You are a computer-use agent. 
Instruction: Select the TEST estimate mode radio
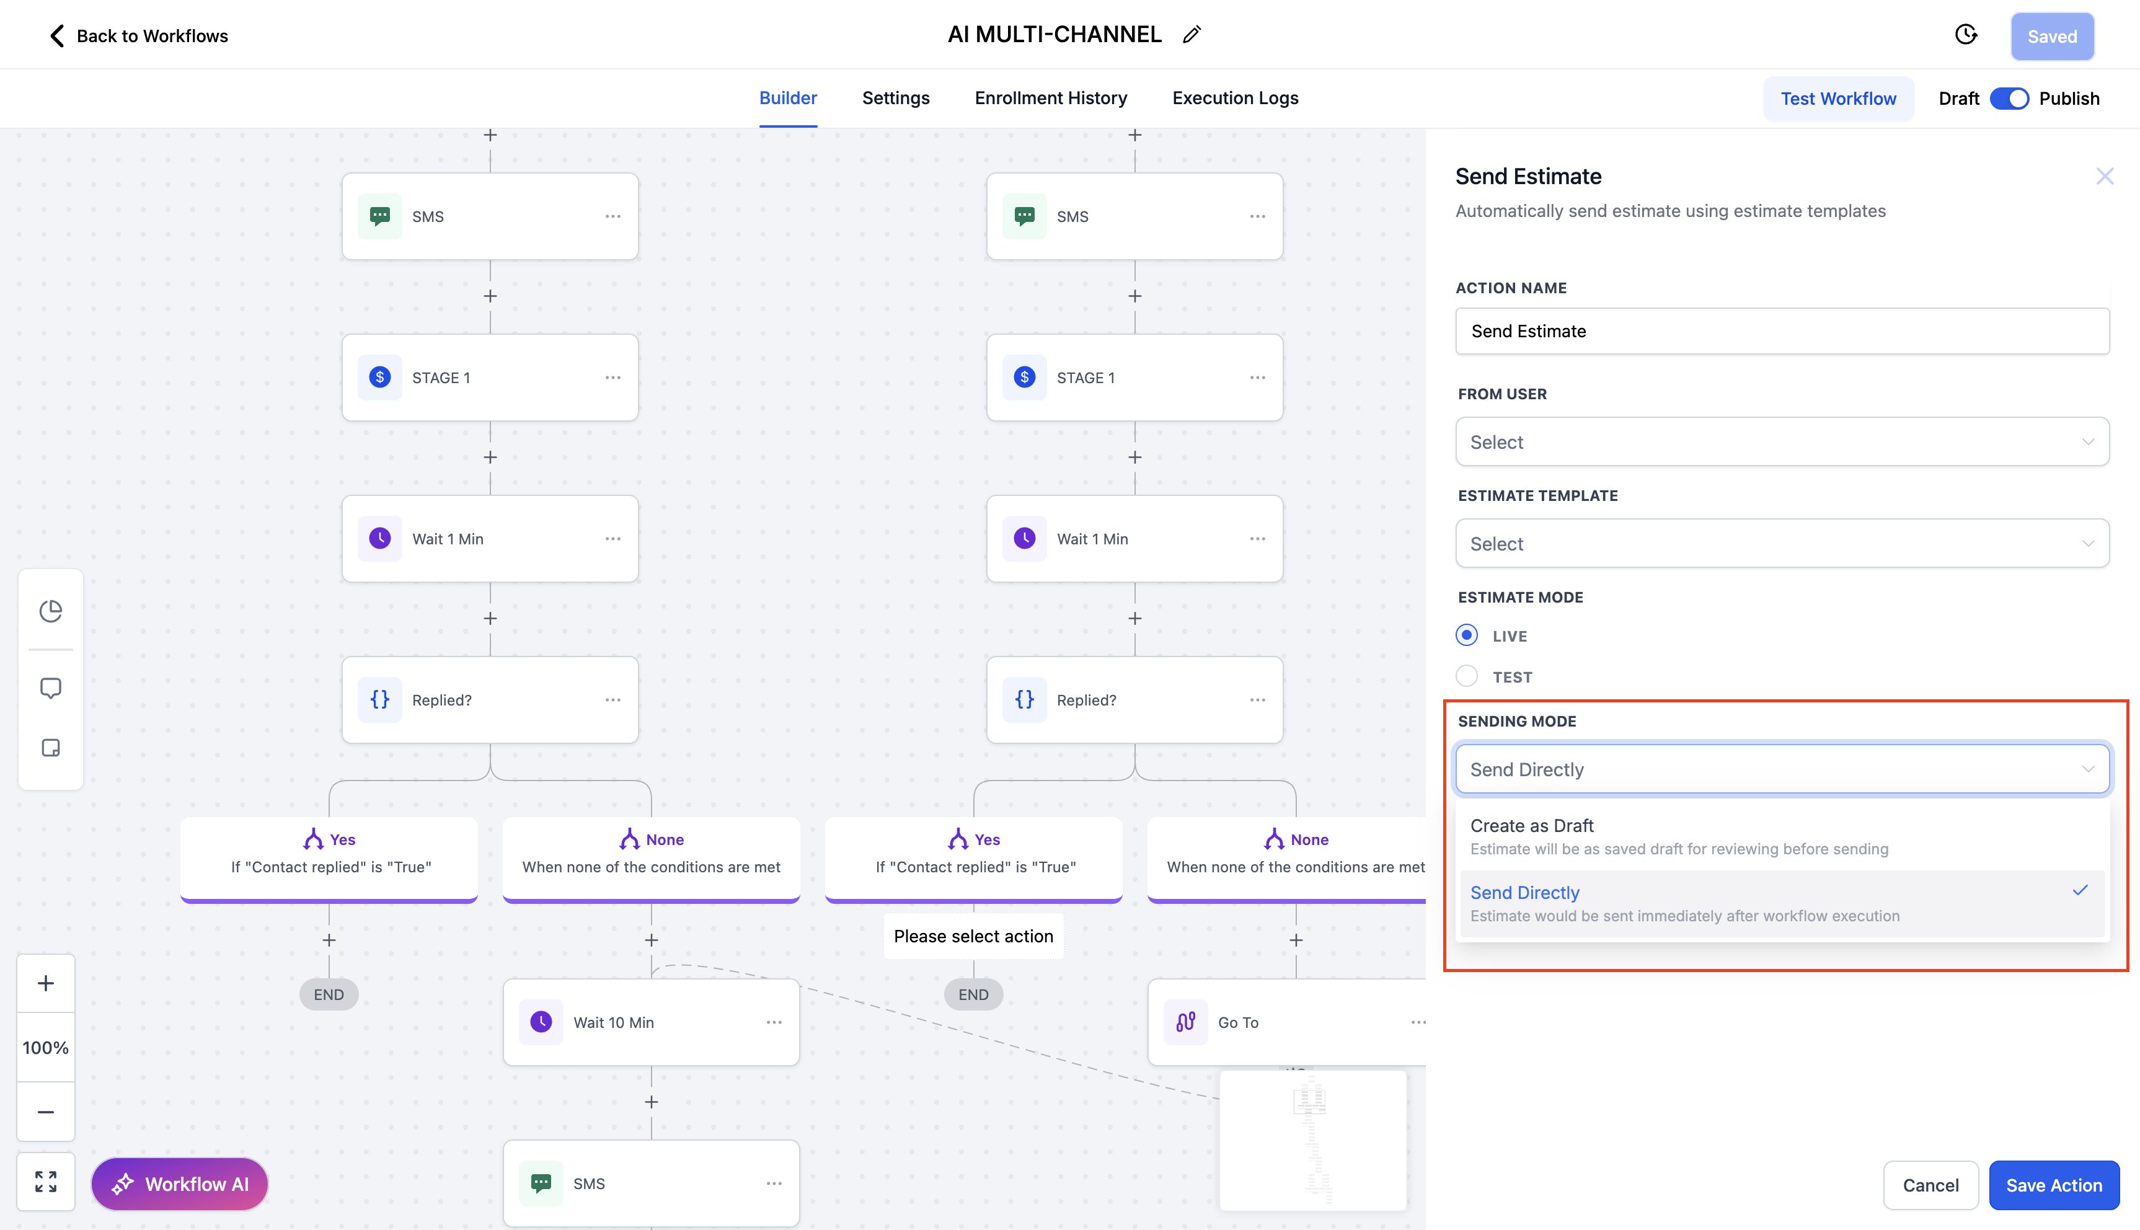coord(1467,676)
